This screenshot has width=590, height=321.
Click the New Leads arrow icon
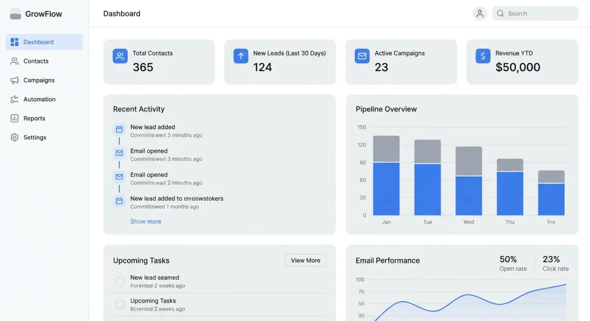coord(240,56)
